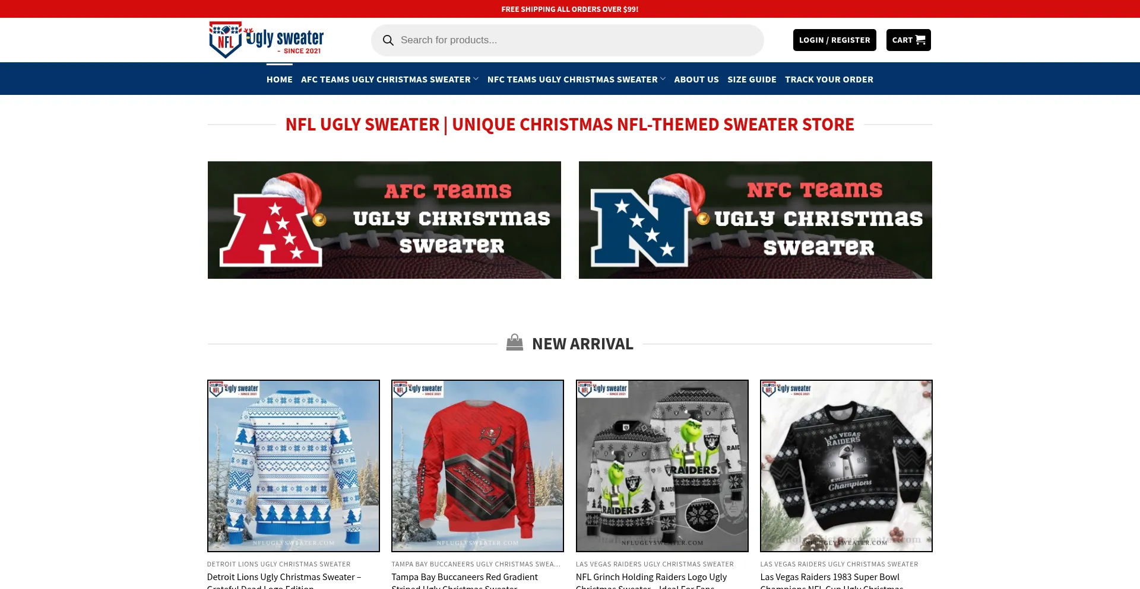Select Track Your Order in navigation
The width and height of the screenshot is (1140, 589).
coord(829,79)
